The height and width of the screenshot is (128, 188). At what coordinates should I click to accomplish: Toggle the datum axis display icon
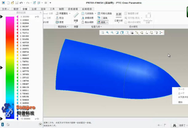pos(146,33)
